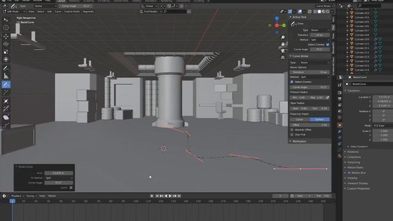Enable the Cyclic checkbox in Draw Curve
Screen dimensions: 393x221
click(71, 188)
